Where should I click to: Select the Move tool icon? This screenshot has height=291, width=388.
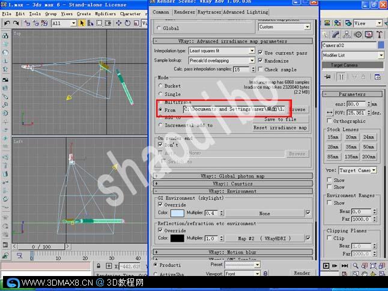click(118, 23)
